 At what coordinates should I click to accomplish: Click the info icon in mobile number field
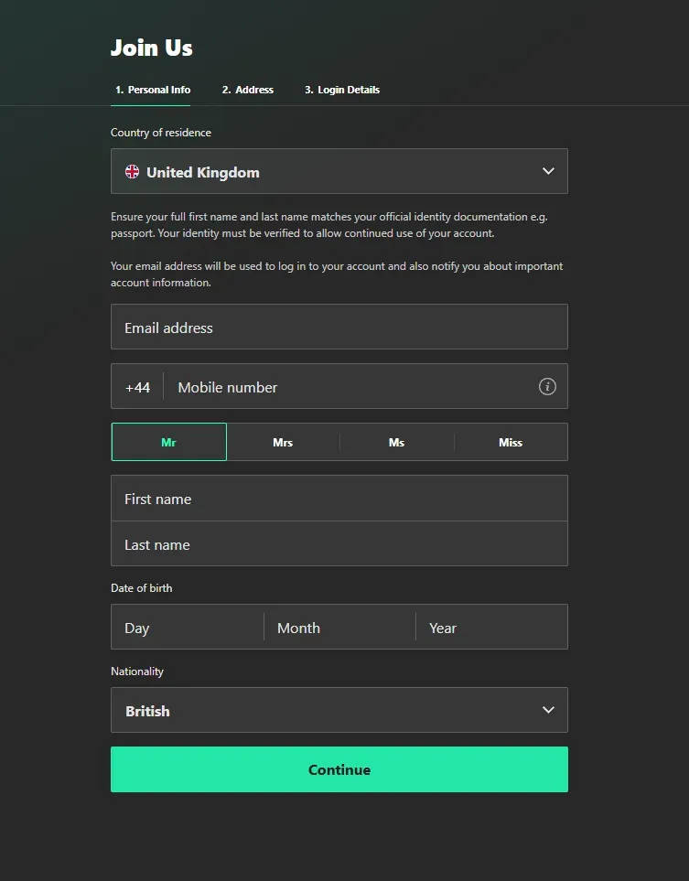547,387
